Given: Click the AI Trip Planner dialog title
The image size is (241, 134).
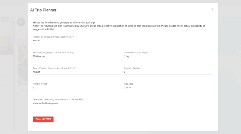Looking at the screenshot, I should click(x=43, y=10).
